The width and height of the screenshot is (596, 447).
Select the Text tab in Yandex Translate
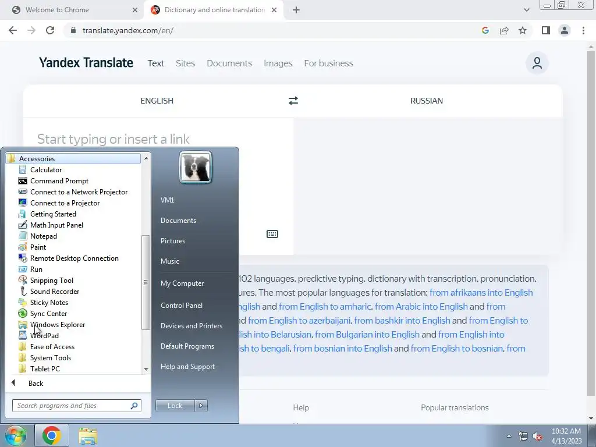click(x=156, y=63)
